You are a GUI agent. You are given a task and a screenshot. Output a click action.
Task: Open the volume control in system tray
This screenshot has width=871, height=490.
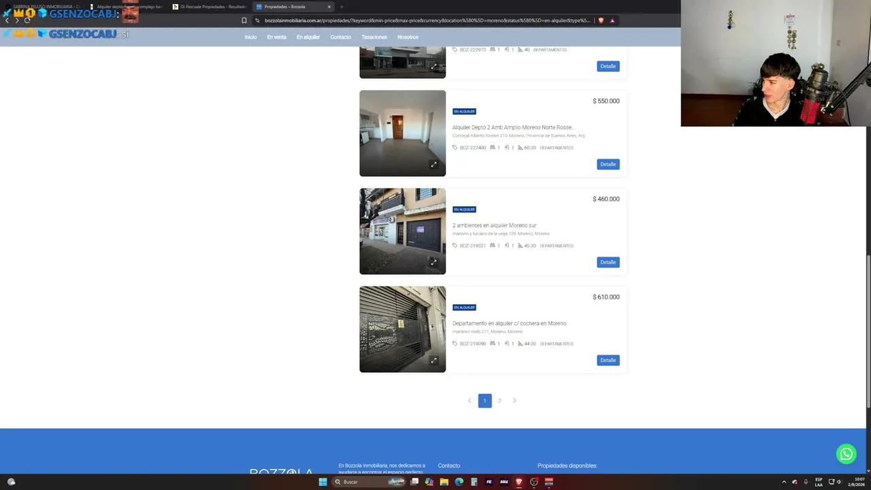[839, 482]
